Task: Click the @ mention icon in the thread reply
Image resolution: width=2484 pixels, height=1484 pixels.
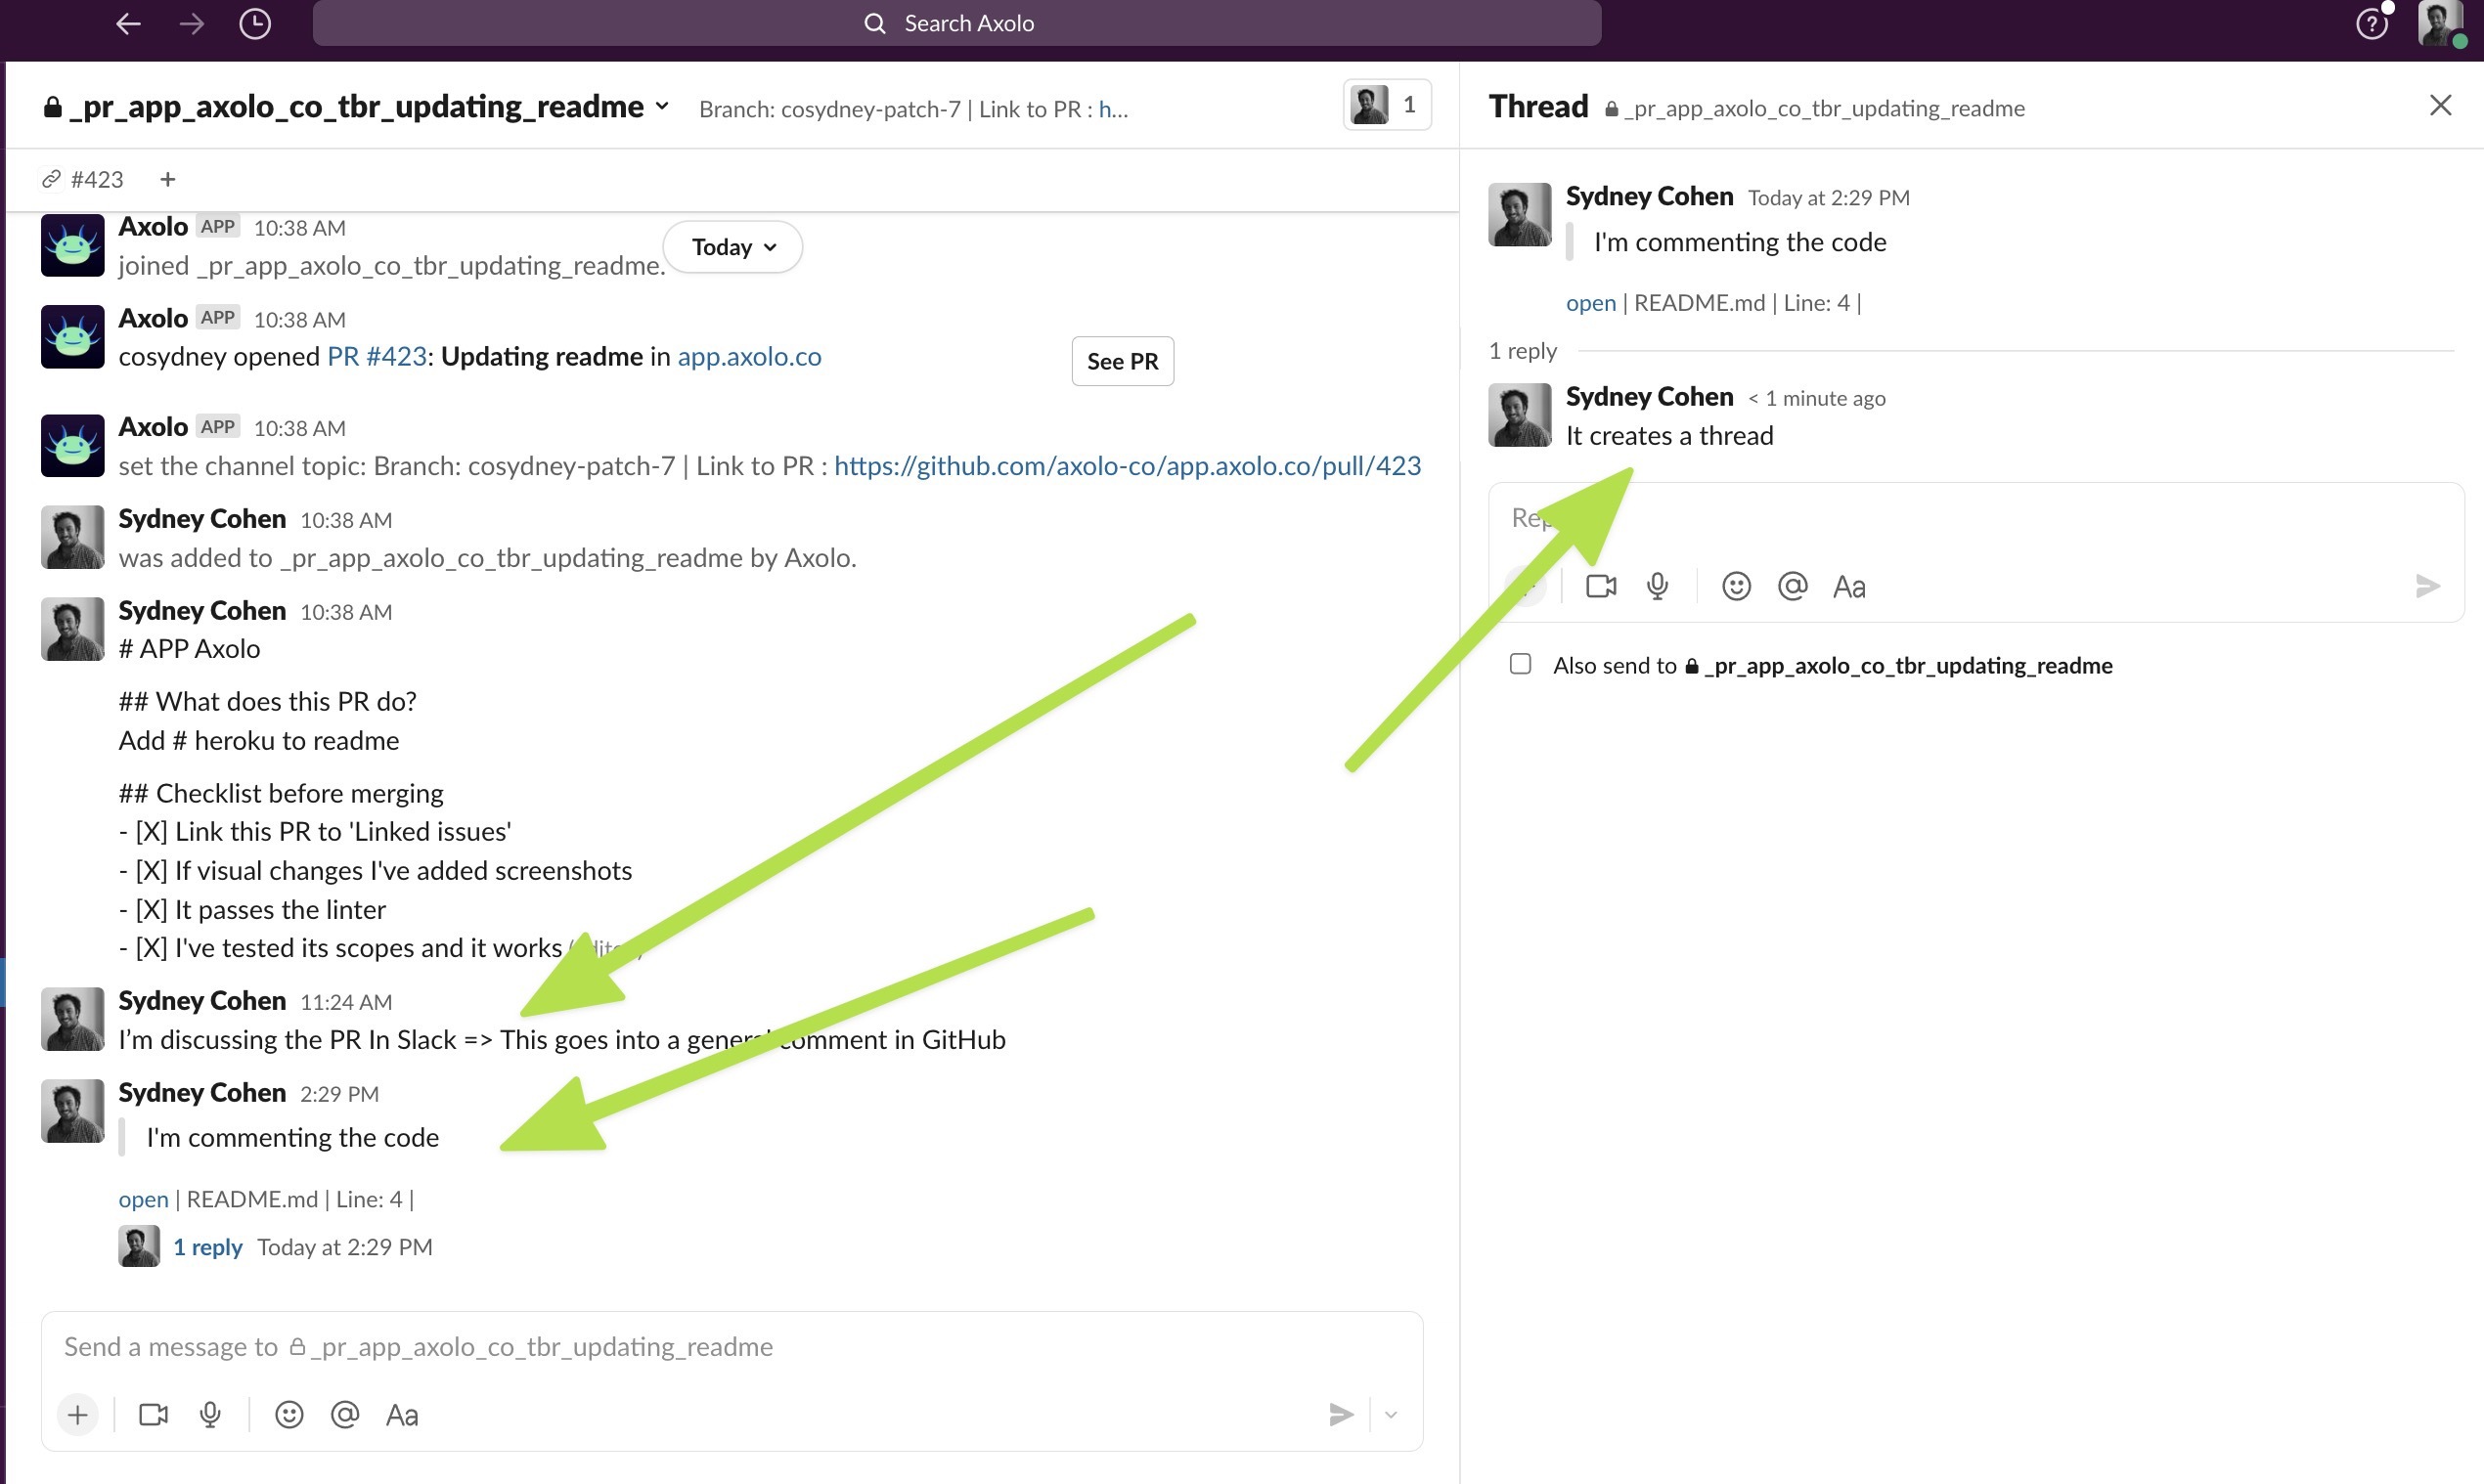Action: tap(1792, 586)
